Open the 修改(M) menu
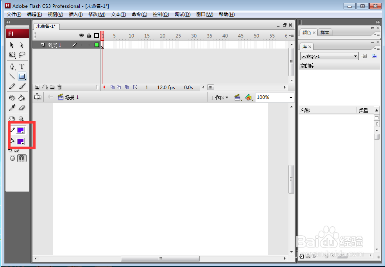 coord(97,14)
